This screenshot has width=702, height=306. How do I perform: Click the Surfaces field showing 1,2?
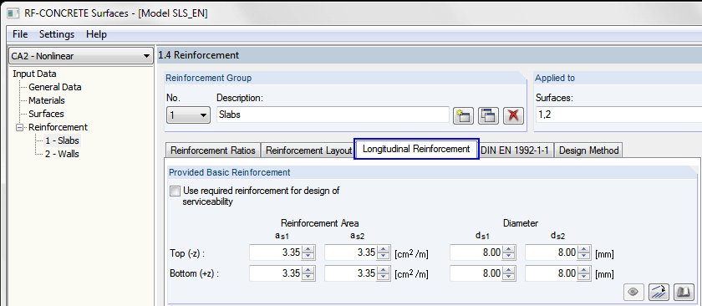[618, 115]
